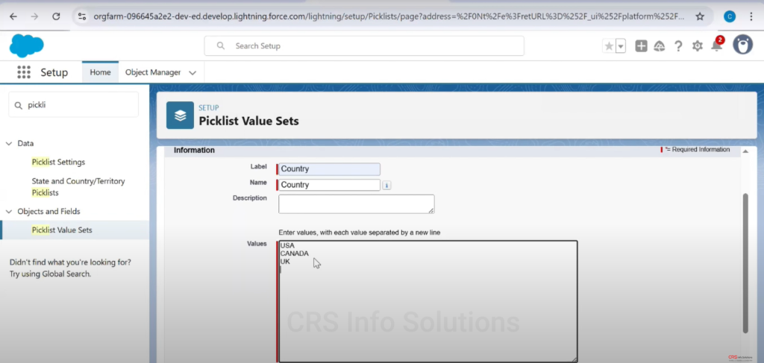This screenshot has height=363, width=764.
Task: Click inside the Values text area
Action: pyautogui.click(x=428, y=301)
